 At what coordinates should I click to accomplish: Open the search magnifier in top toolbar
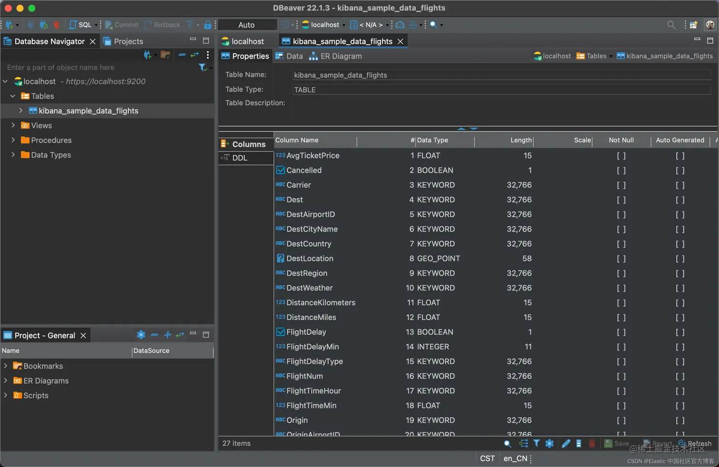click(x=434, y=25)
